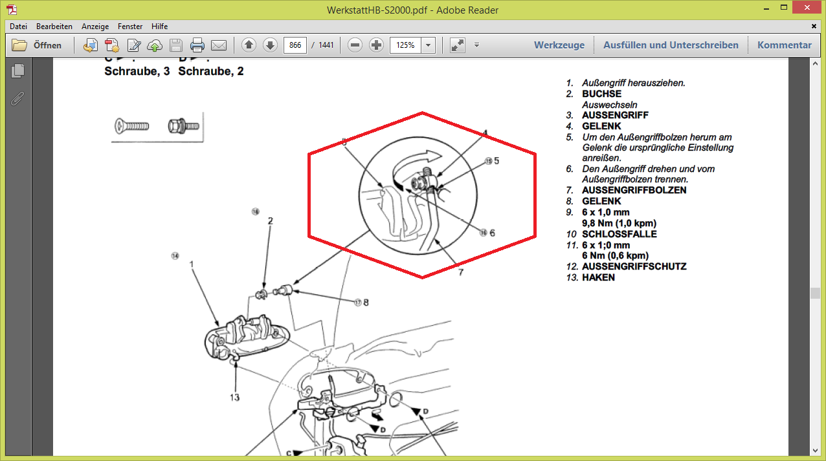Zoom in with the plus button
This screenshot has width=826, height=461.
click(376, 45)
